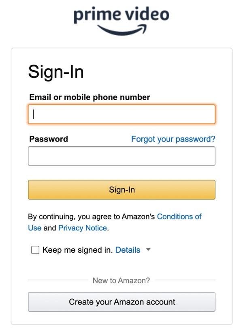Enable the Keep me signed in checkbox
This screenshot has width=243, height=335.
(x=35, y=250)
